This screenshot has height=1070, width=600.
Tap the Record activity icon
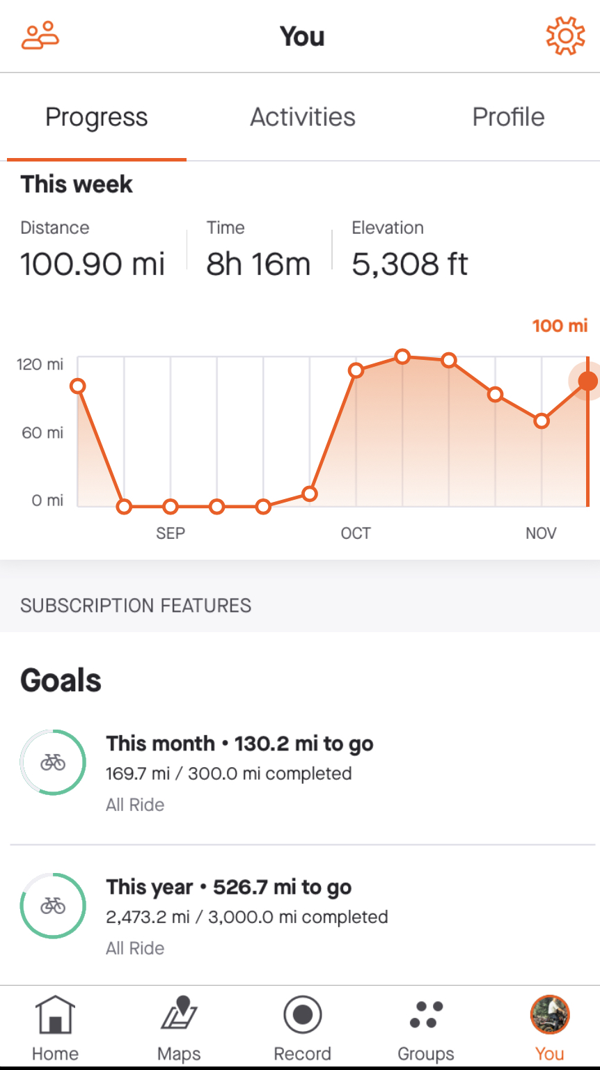[302, 1028]
